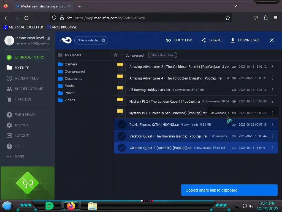Open Shared With Me
This screenshot has height=212, width=282.
pyautogui.click(x=25, y=89)
